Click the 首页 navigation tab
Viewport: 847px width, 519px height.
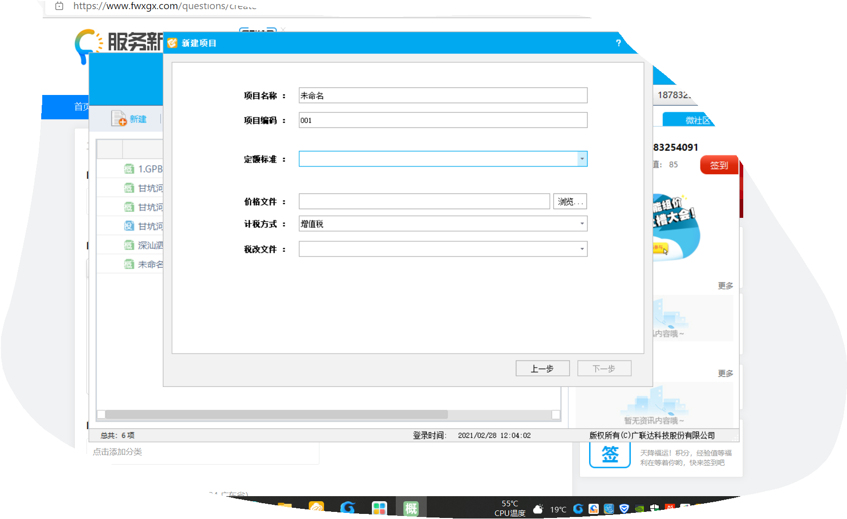[x=81, y=107]
